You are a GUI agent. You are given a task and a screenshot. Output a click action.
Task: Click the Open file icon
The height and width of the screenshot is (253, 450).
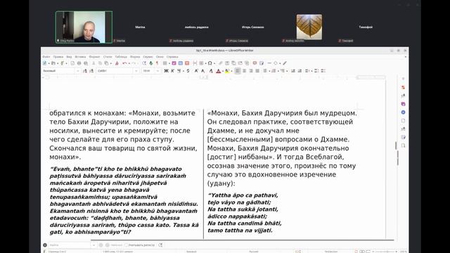(53, 63)
